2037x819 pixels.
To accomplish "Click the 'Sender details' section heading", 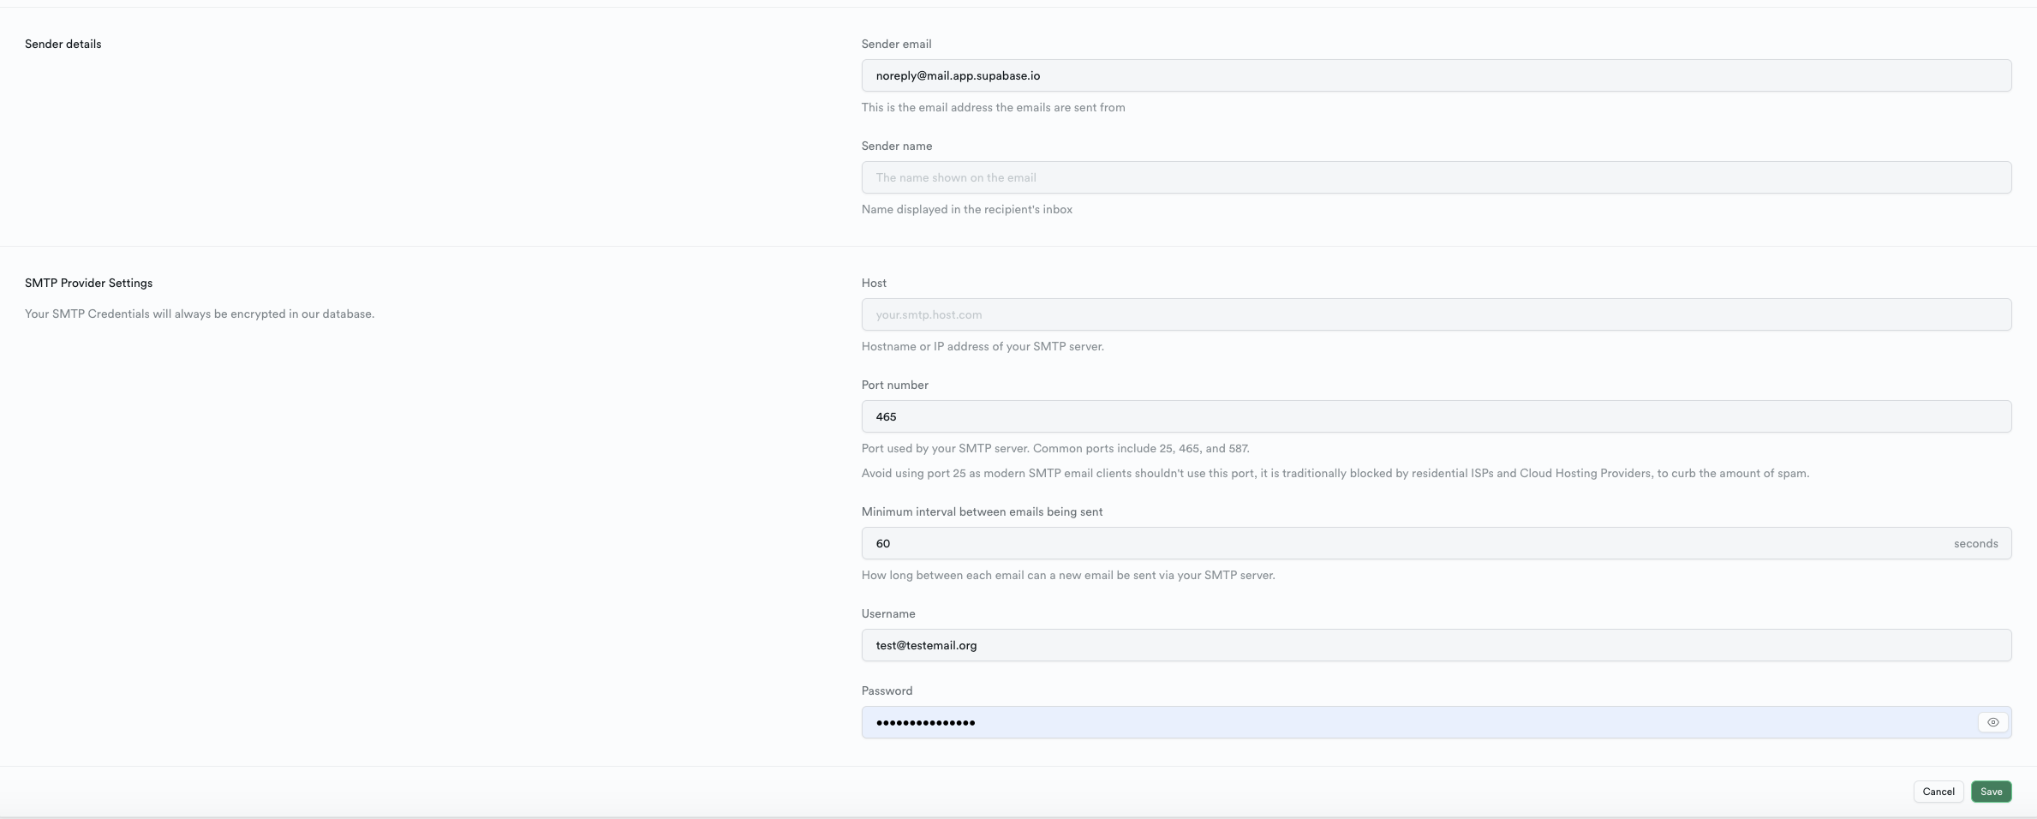I will coord(63,44).
